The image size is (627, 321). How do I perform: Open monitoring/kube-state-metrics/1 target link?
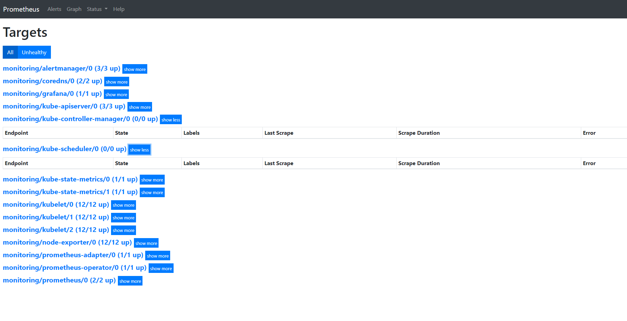[70, 192]
